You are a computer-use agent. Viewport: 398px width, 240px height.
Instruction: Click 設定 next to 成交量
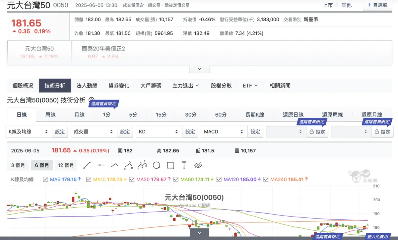(x=125, y=132)
